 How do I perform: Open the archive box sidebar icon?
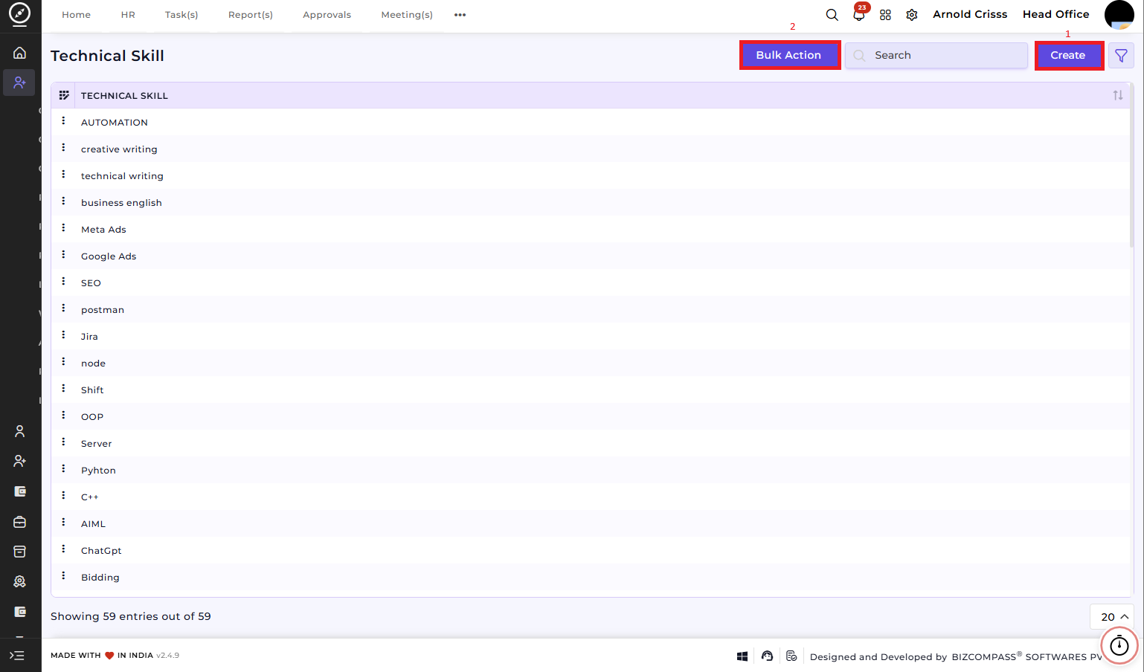pos(20,552)
